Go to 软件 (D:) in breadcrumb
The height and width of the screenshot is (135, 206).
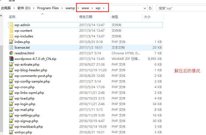pos(24,8)
